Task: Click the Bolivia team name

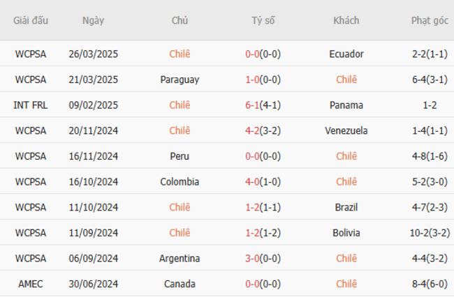Action: 346,233
